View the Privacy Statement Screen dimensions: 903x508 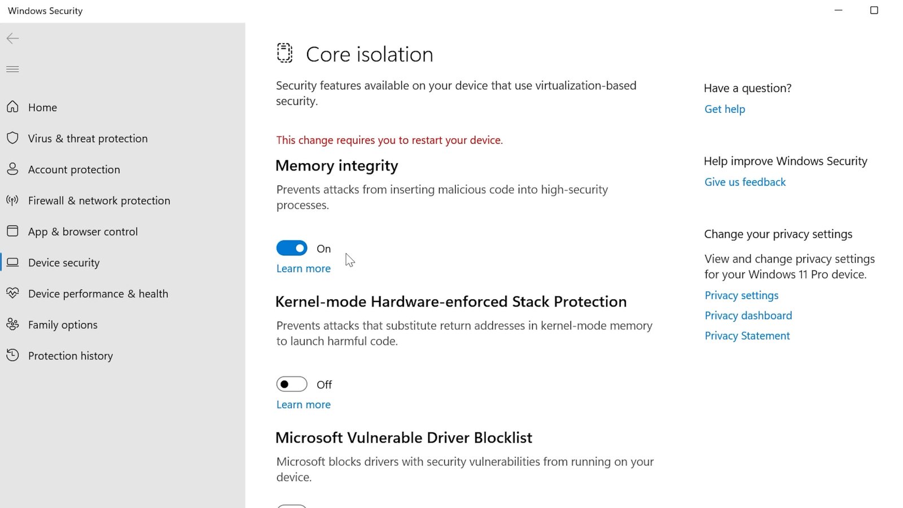747,335
